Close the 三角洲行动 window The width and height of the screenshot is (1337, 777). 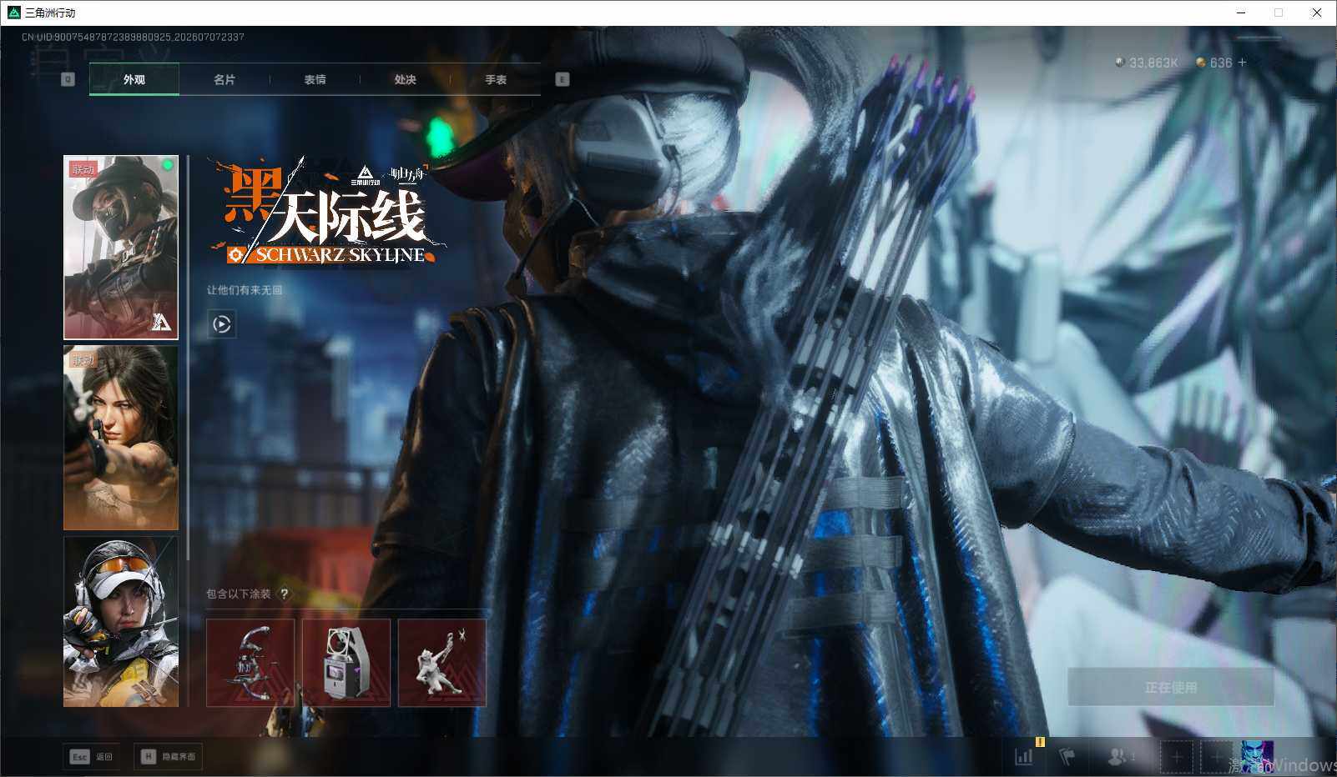[x=1317, y=13]
